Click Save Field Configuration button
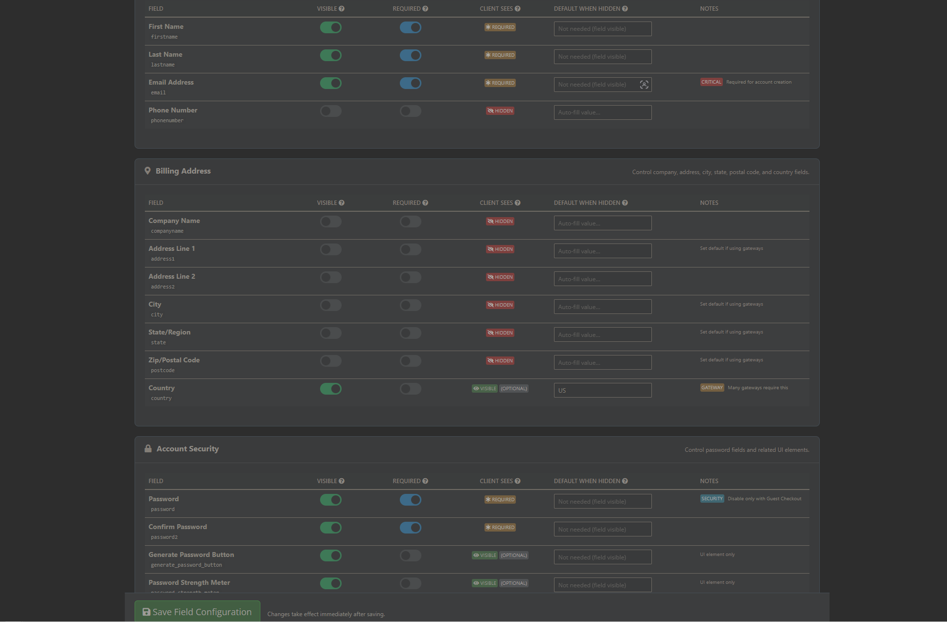This screenshot has height=622, width=947. (197, 612)
